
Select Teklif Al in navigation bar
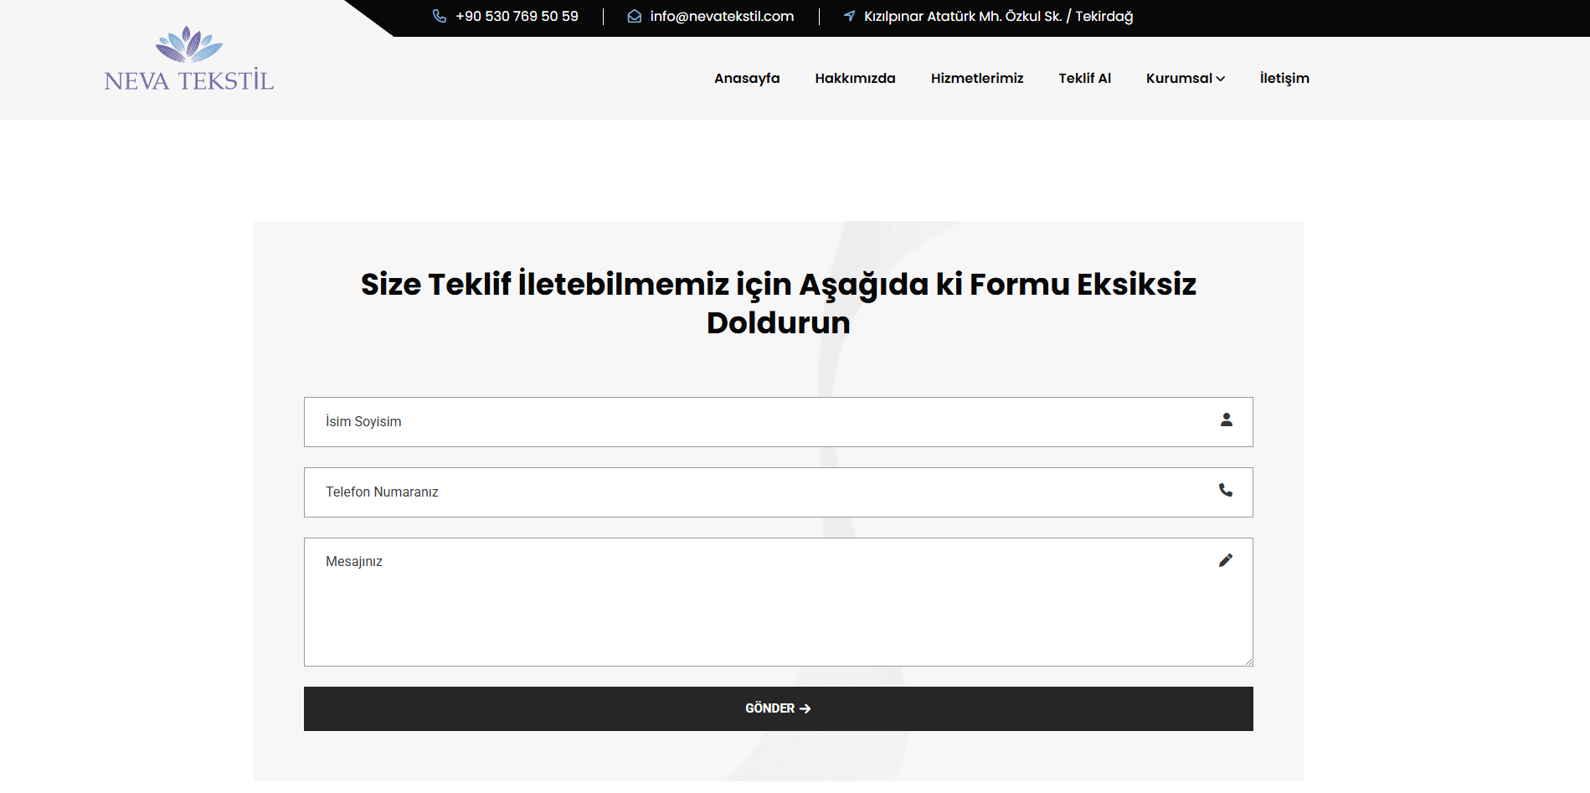click(x=1084, y=78)
